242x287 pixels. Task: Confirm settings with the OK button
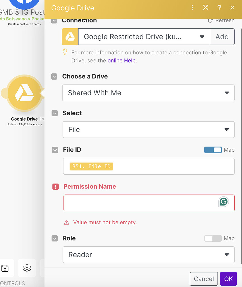(228, 279)
